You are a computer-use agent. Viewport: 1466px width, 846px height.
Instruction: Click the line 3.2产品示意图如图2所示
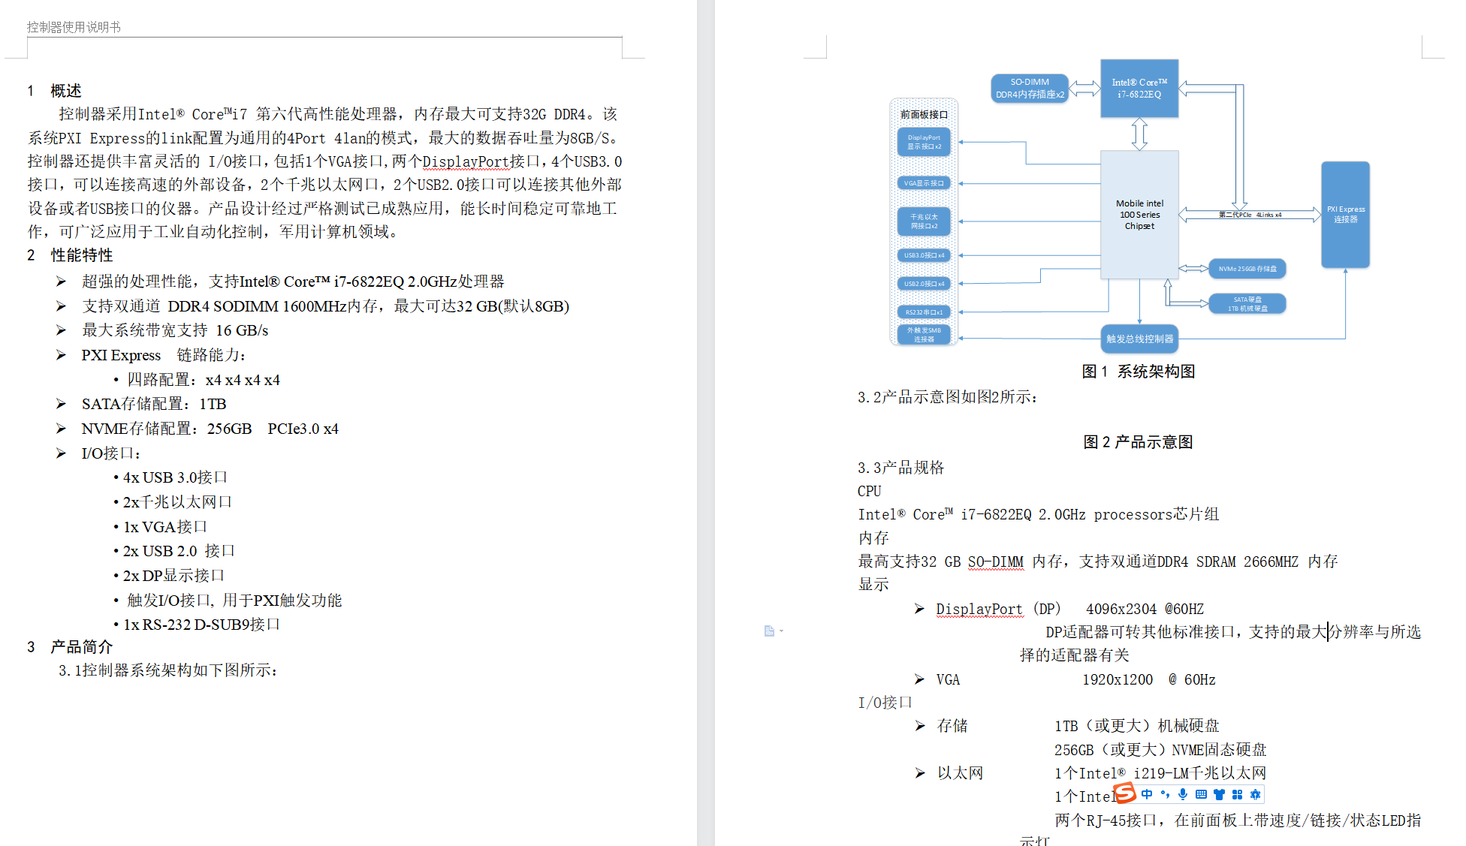point(948,397)
